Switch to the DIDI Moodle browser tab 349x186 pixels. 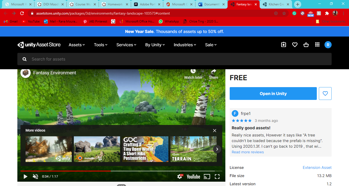pos(50,4)
